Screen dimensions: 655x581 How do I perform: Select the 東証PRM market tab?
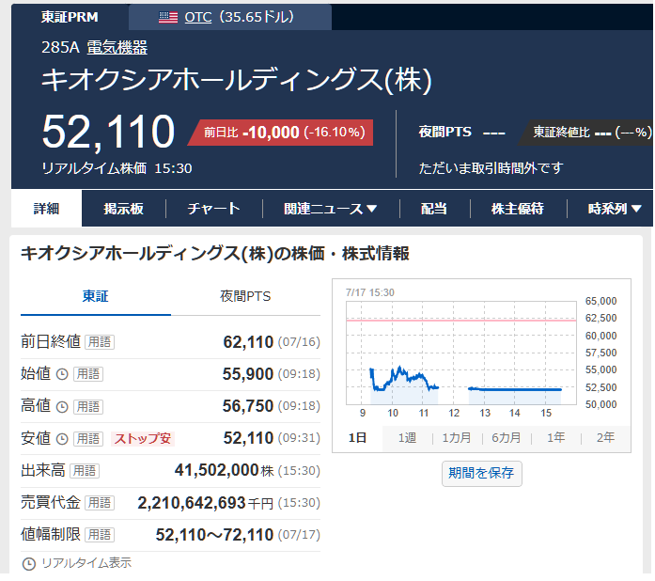[70, 17]
